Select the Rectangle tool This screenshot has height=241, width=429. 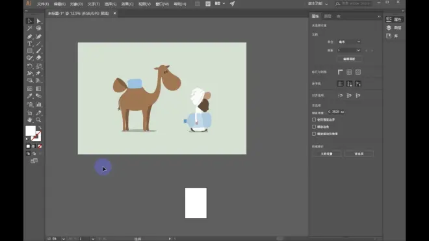click(29, 51)
